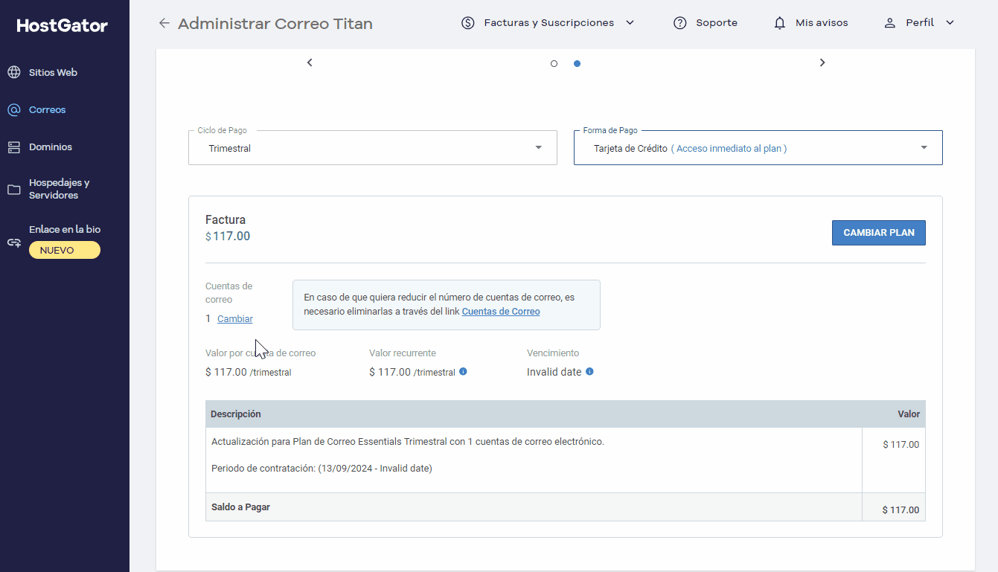Screen dimensions: 998x572
Task: Click the Saldo a Pagar label
Action: click(240, 507)
